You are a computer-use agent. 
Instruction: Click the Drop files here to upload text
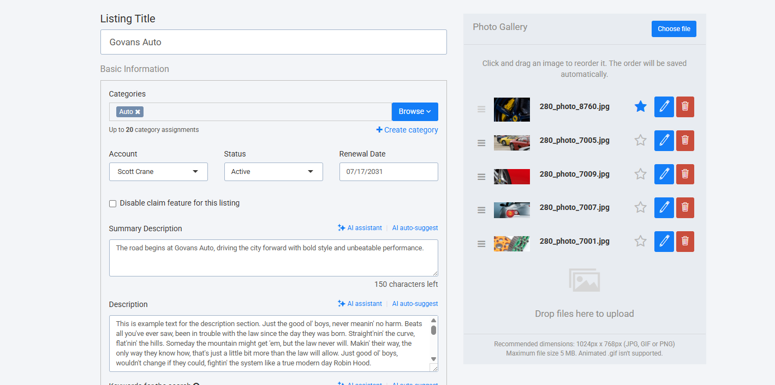coord(585,314)
